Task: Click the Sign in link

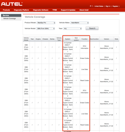Action: pos(108,6)
